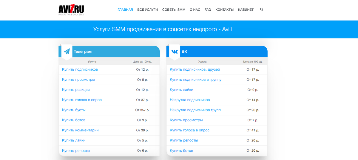Viewport: 358px width, 160px height.
Task: Click price От 6 р. for reposts
Action: (142, 150)
